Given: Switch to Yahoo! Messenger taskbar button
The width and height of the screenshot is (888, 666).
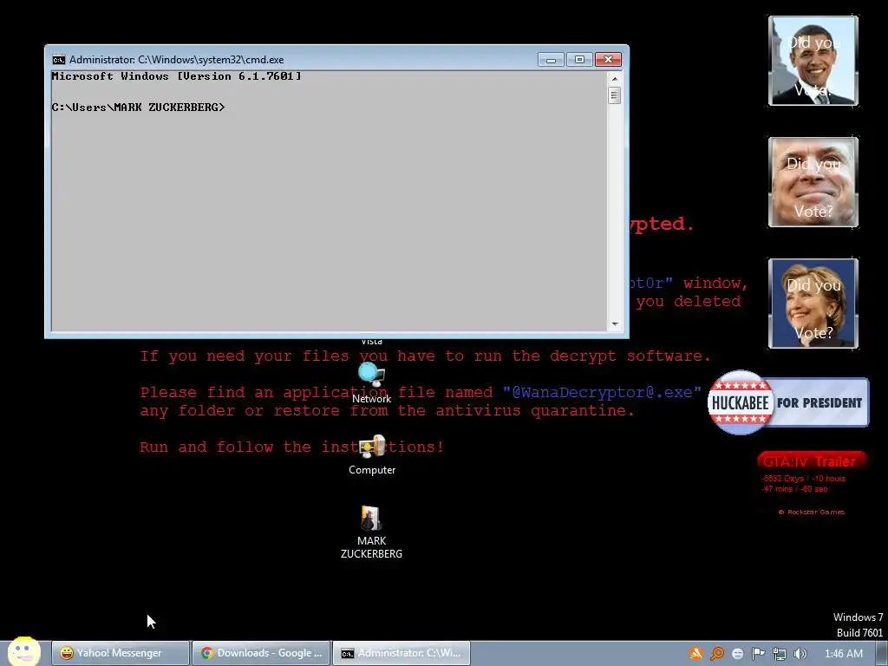Looking at the screenshot, I should [x=120, y=653].
